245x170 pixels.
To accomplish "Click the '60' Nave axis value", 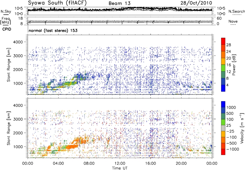I will 219,18.
